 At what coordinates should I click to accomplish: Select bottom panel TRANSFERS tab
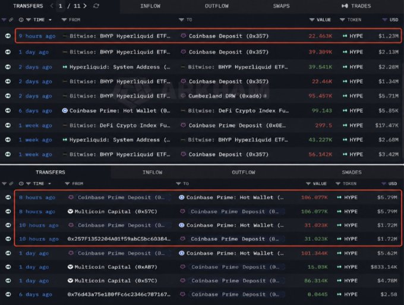(x=50, y=172)
